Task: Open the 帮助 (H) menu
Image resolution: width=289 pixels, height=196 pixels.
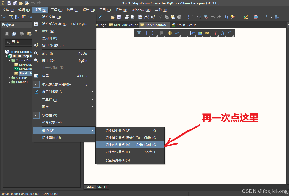Action: click(161, 10)
